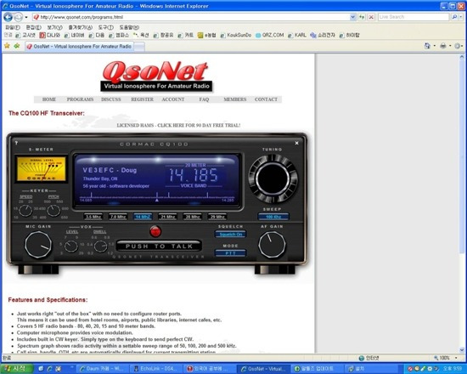Select the 3.5 MHz band button
Screen dimensions: 467x374
93,217
